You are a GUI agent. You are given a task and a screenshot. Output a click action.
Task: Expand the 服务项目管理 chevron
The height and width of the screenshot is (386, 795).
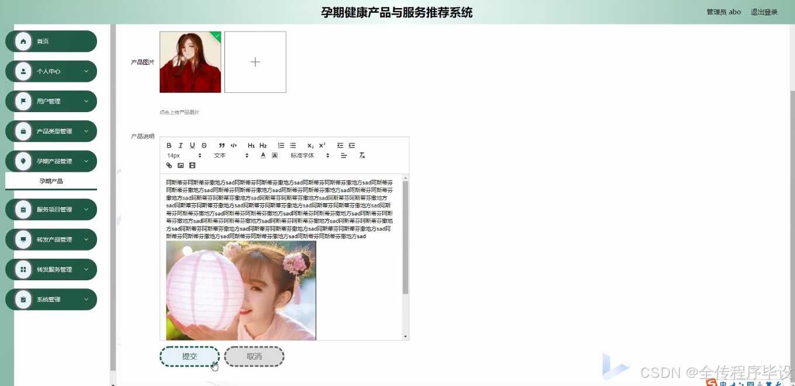(x=86, y=210)
